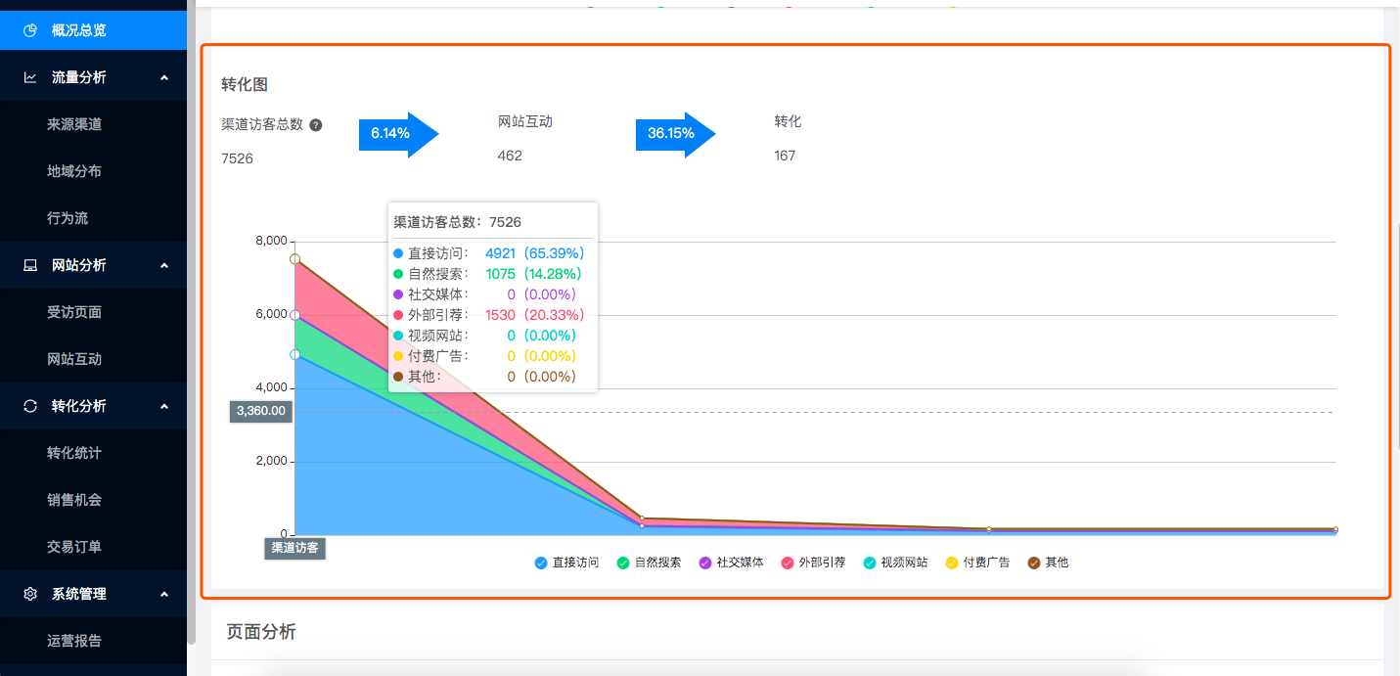The image size is (1400, 676).
Task: Click the 网站分析 laptop icon
Action: click(x=30, y=265)
